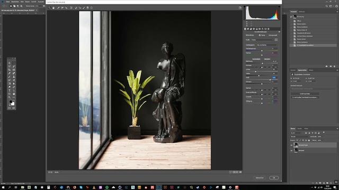
Task: Open the Datei menu
Action: 8,2
